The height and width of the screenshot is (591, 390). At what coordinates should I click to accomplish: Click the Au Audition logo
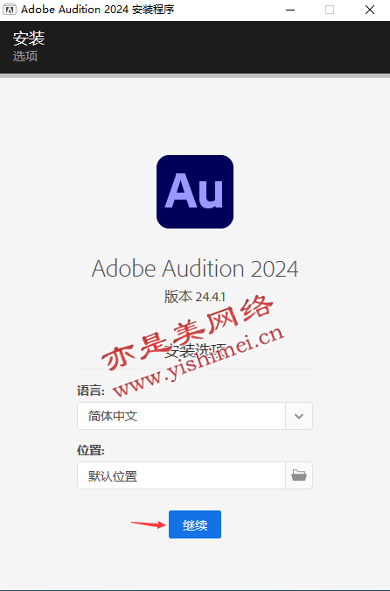click(x=195, y=192)
